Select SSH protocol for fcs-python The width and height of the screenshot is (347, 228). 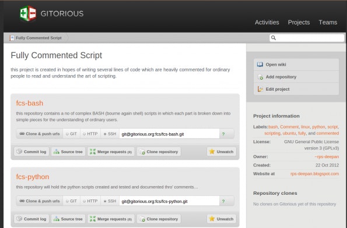(110, 201)
